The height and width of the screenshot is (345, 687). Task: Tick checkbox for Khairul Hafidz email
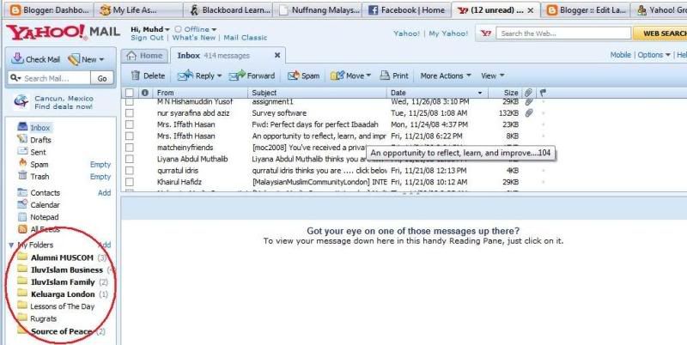point(130,182)
